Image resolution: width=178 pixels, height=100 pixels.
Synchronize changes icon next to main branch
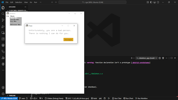pos(27,98)
